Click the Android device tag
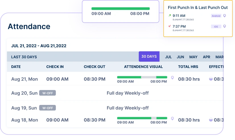 [216, 16]
